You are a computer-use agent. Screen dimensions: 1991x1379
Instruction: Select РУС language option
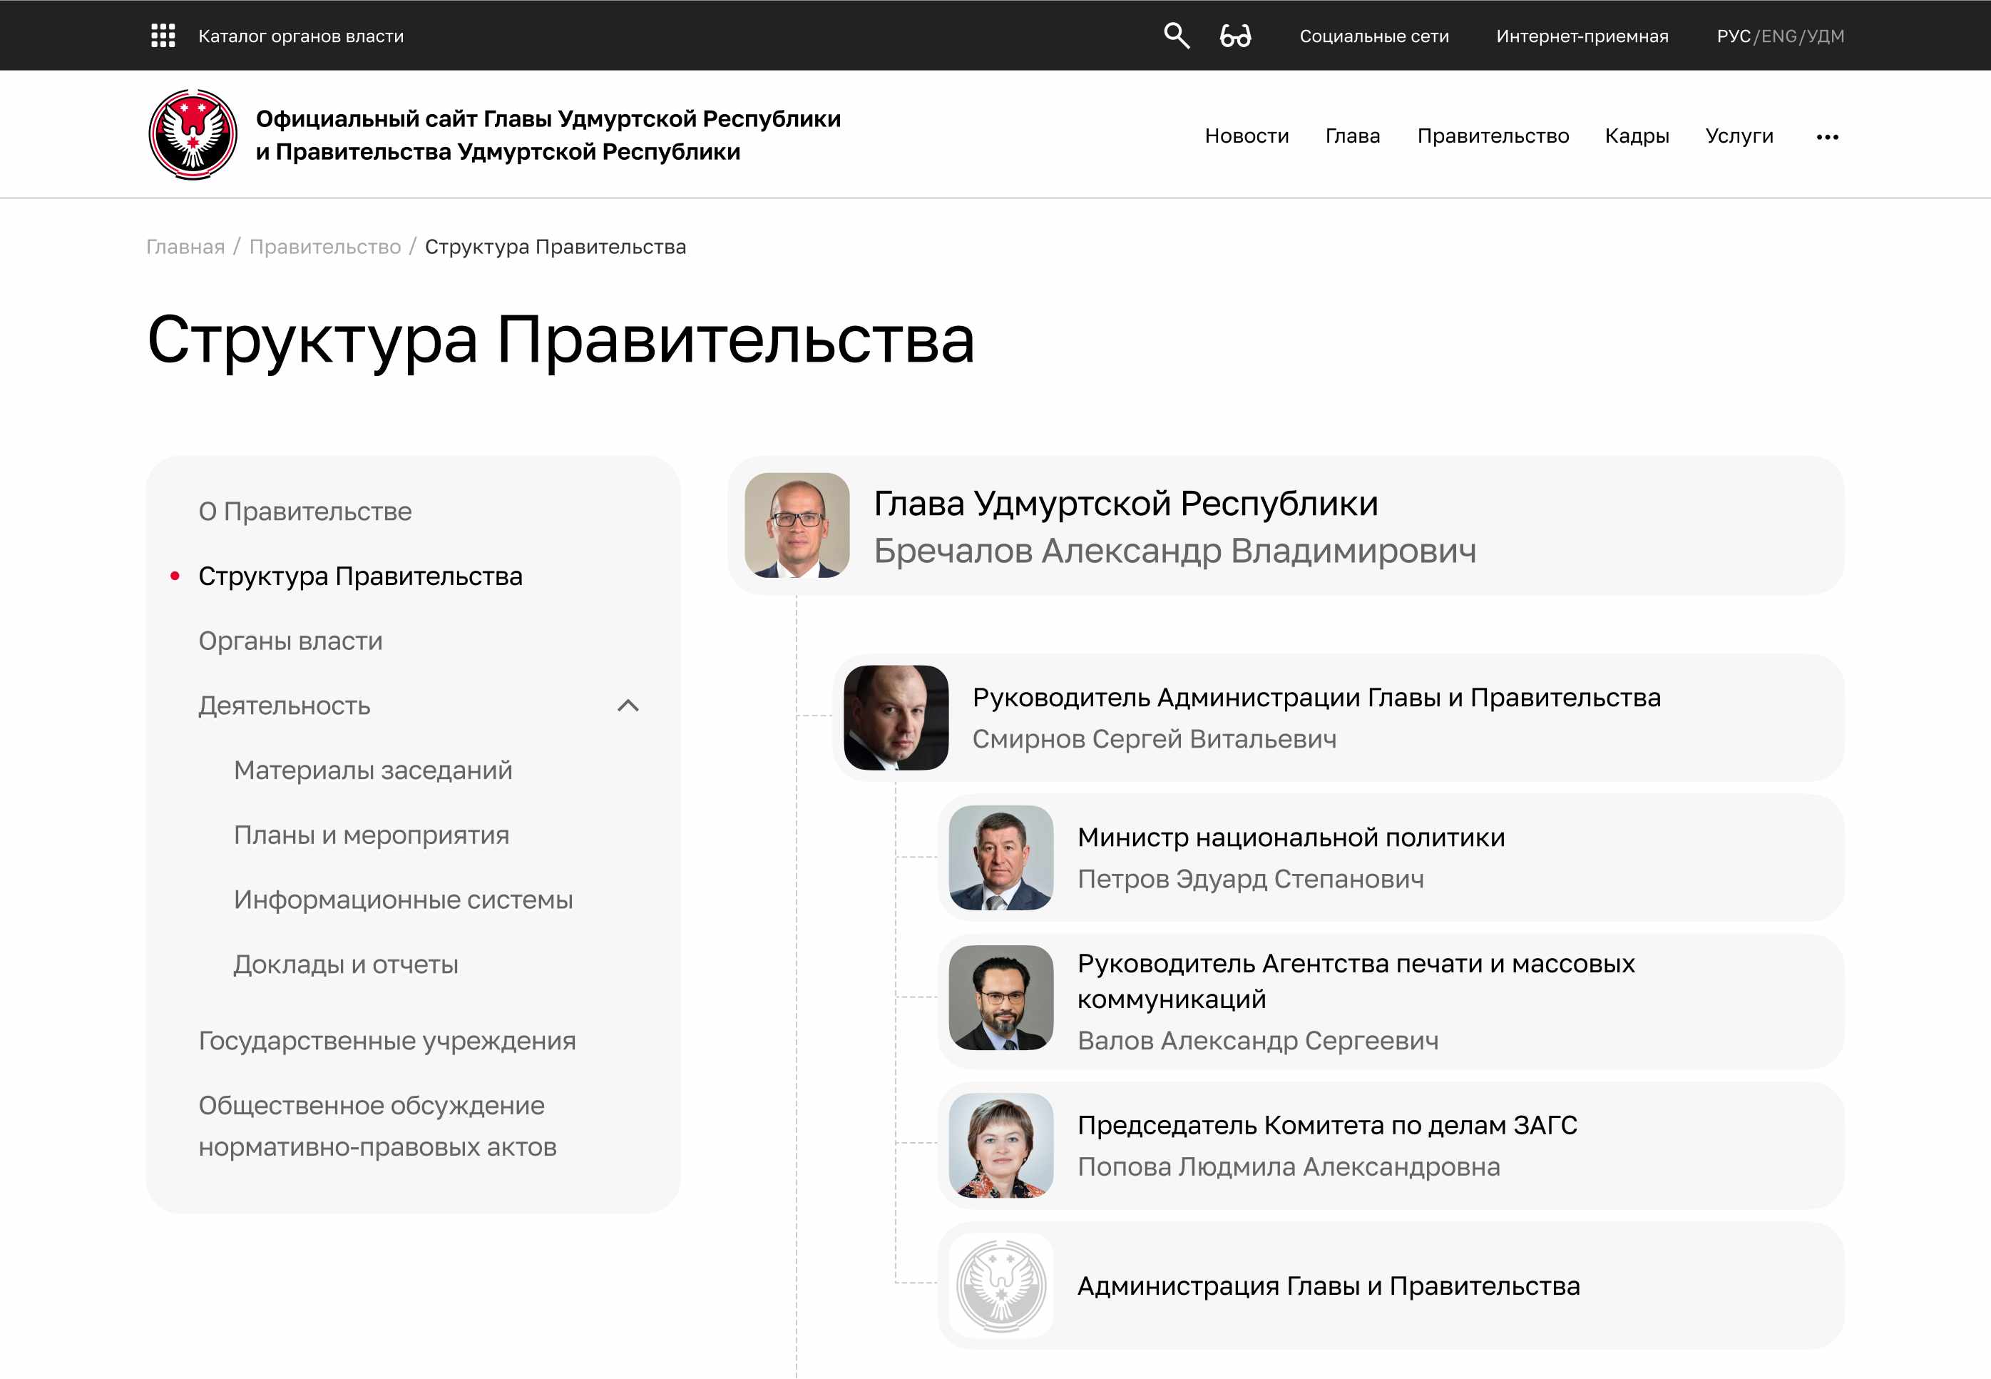coord(1733,36)
